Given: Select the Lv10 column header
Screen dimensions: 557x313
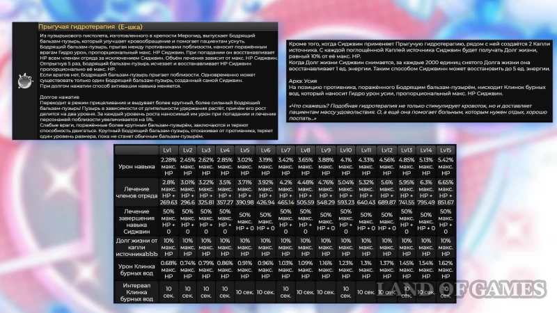Looking at the screenshot, I should click(345, 150).
